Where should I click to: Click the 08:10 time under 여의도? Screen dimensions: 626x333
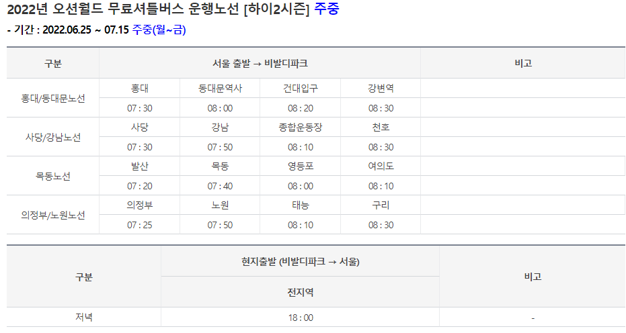(381, 186)
